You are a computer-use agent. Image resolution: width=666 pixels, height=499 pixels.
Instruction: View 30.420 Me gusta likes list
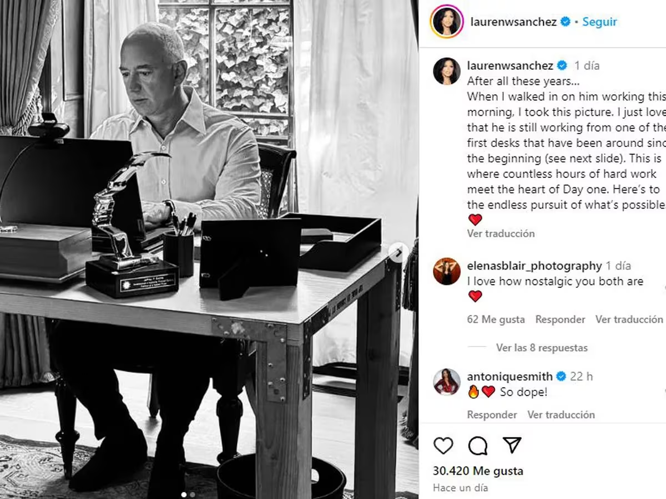(478, 471)
